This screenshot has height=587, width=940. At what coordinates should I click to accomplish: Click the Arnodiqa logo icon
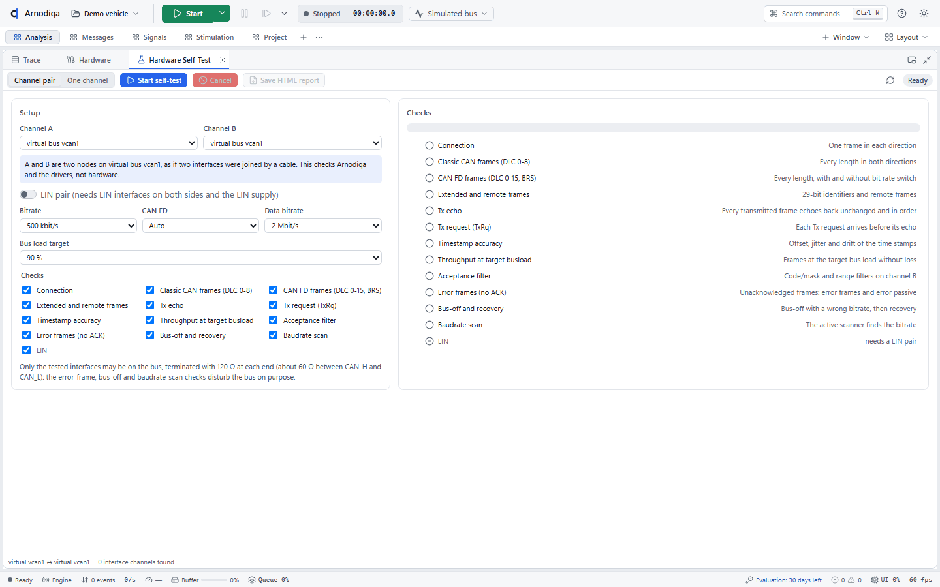pyautogui.click(x=14, y=13)
